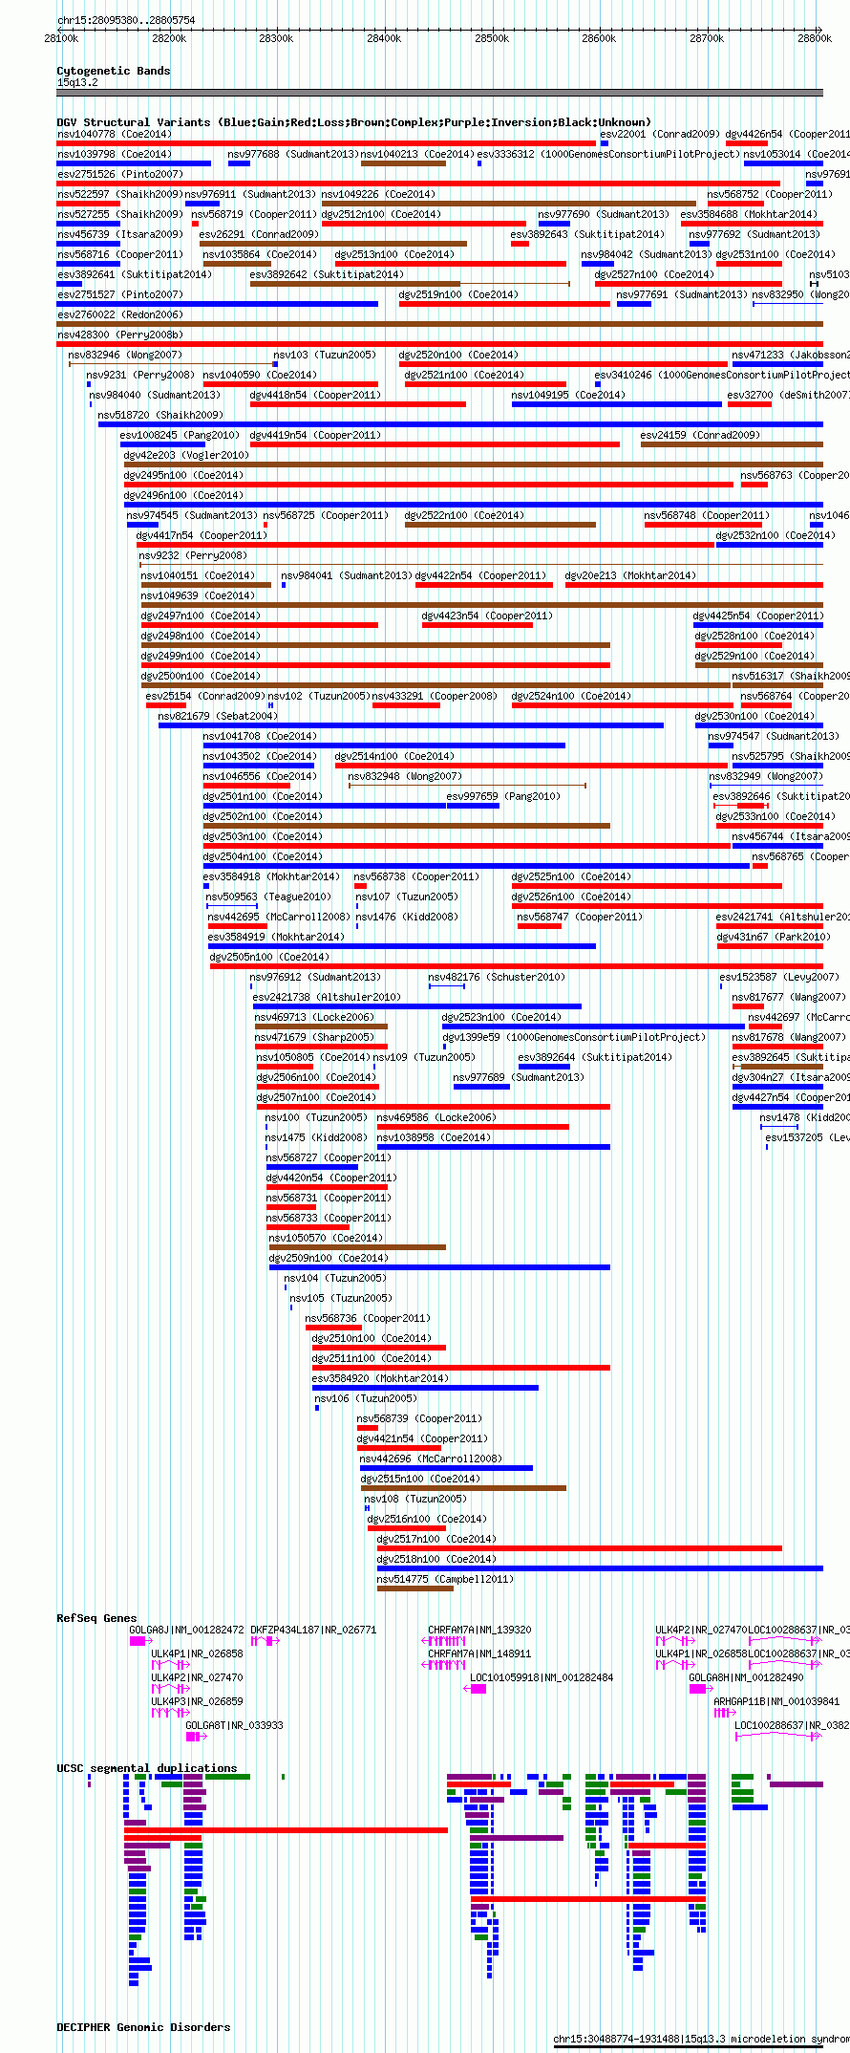Select variant nsv1049226 (Coe2014)

[x=509, y=204]
